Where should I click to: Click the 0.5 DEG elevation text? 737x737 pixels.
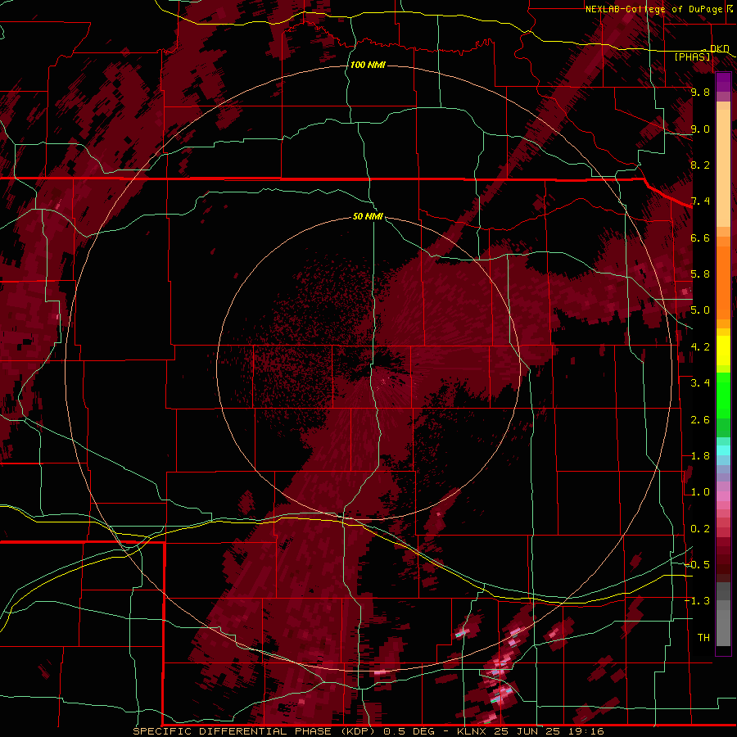[x=409, y=731]
